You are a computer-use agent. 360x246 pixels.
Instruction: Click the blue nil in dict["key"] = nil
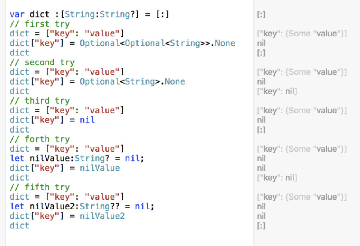point(87,120)
